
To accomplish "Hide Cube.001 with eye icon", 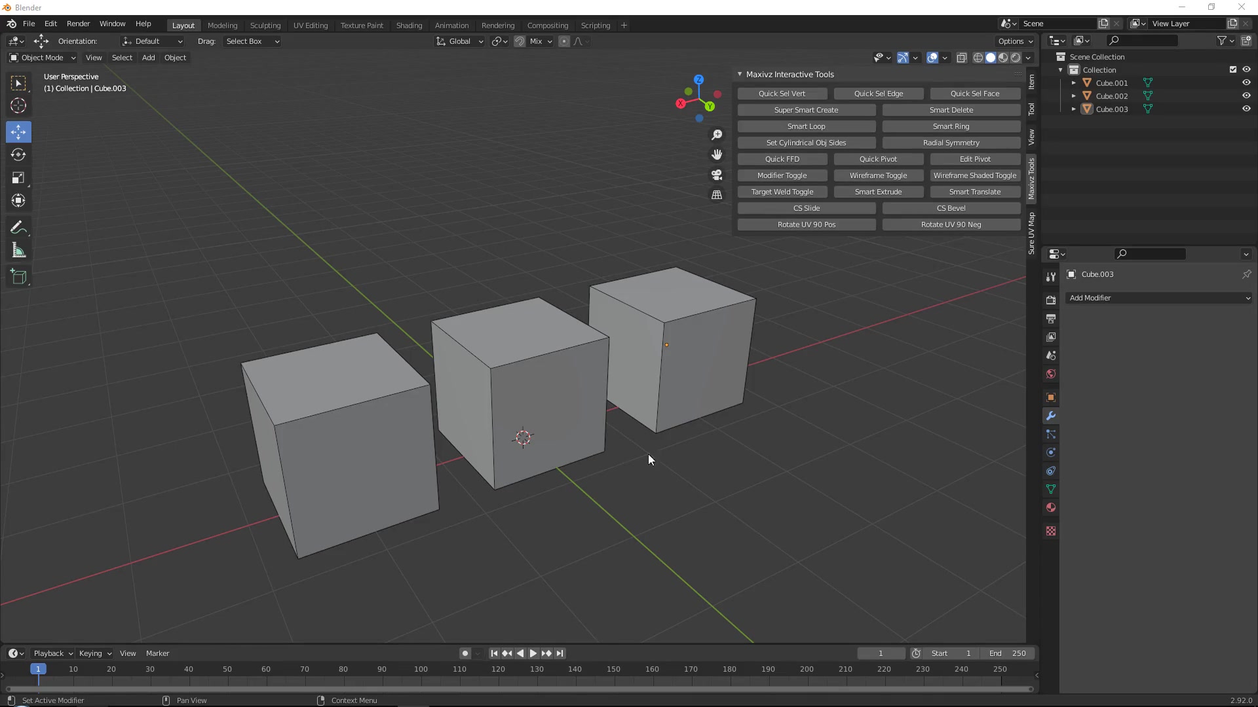I will tap(1246, 83).
